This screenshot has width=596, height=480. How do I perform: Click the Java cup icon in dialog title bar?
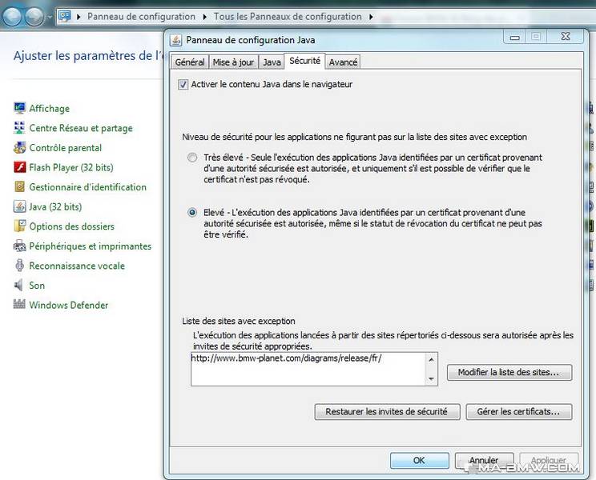click(x=175, y=40)
